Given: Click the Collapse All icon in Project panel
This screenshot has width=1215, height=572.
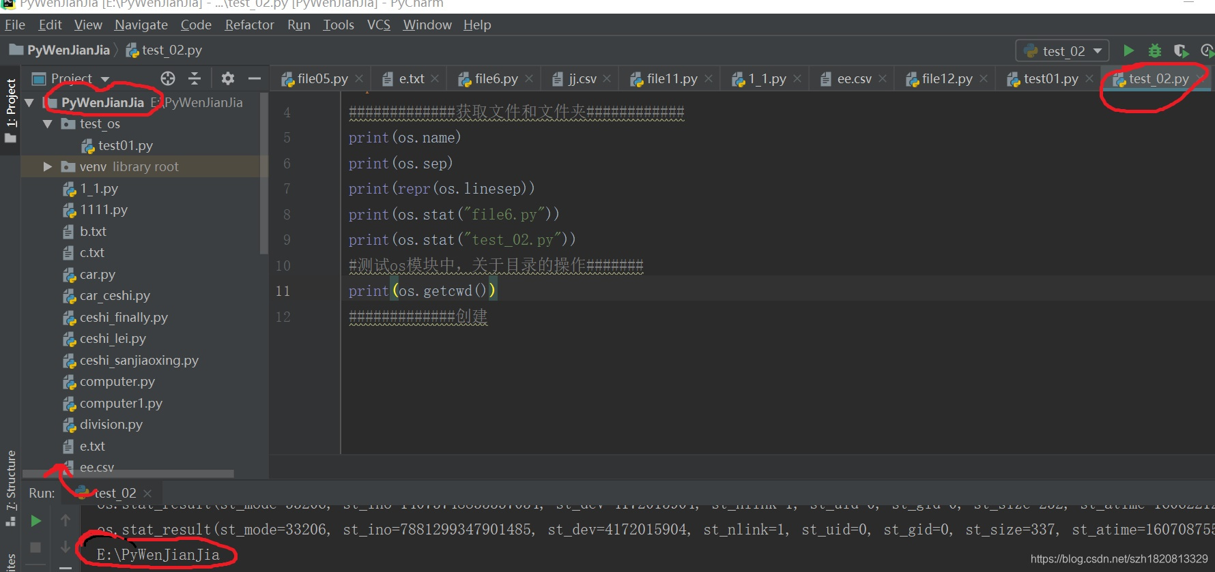Looking at the screenshot, I should coord(195,78).
